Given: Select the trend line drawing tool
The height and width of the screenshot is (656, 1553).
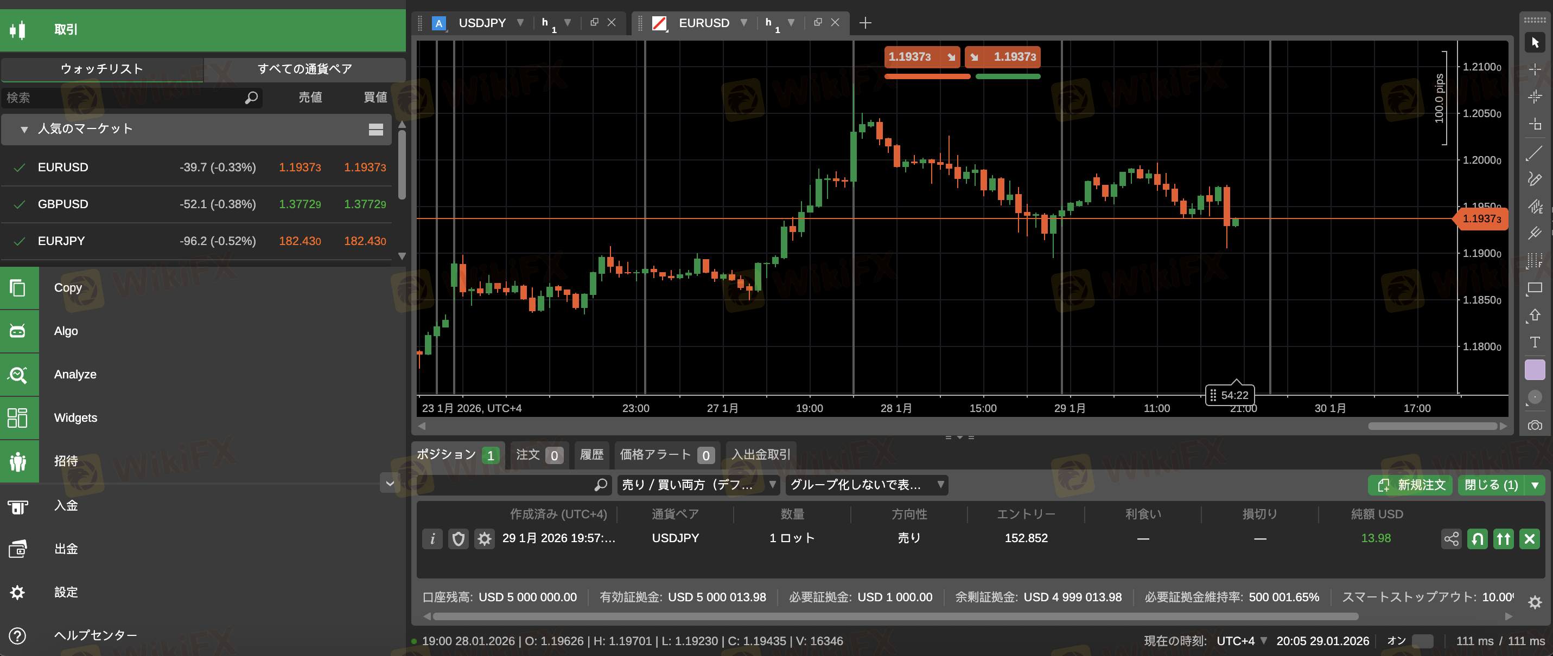Looking at the screenshot, I should [1535, 153].
